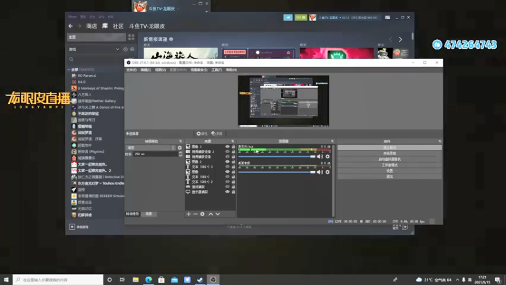Adjust transition duration with the spinner arrows
The width and height of the screenshot is (506, 285).
click(180, 154)
